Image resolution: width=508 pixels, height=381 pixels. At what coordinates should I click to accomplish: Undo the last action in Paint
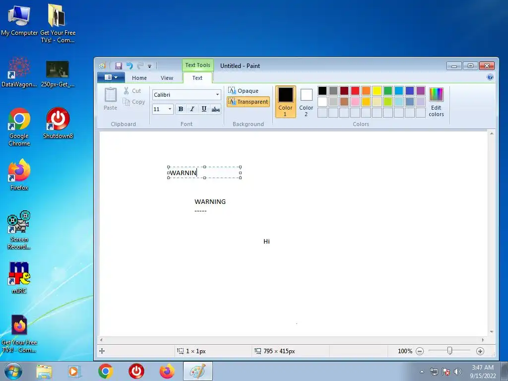pyautogui.click(x=129, y=66)
